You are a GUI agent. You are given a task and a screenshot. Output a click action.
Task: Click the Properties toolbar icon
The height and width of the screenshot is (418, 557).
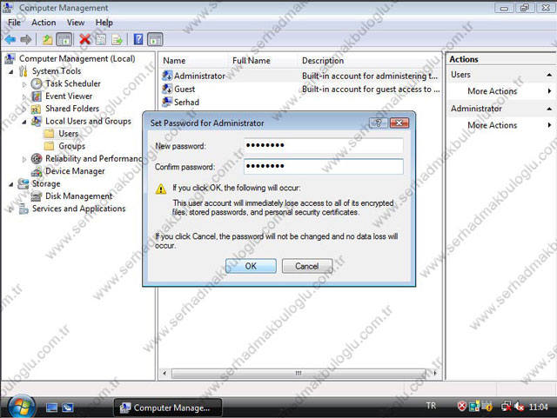[x=101, y=39]
